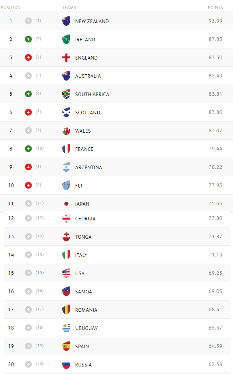Open the FIJI team link

(79, 185)
